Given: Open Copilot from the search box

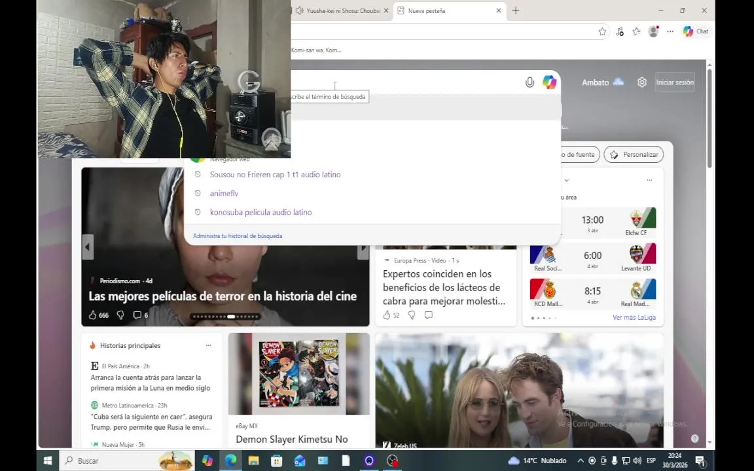Looking at the screenshot, I should tap(549, 82).
